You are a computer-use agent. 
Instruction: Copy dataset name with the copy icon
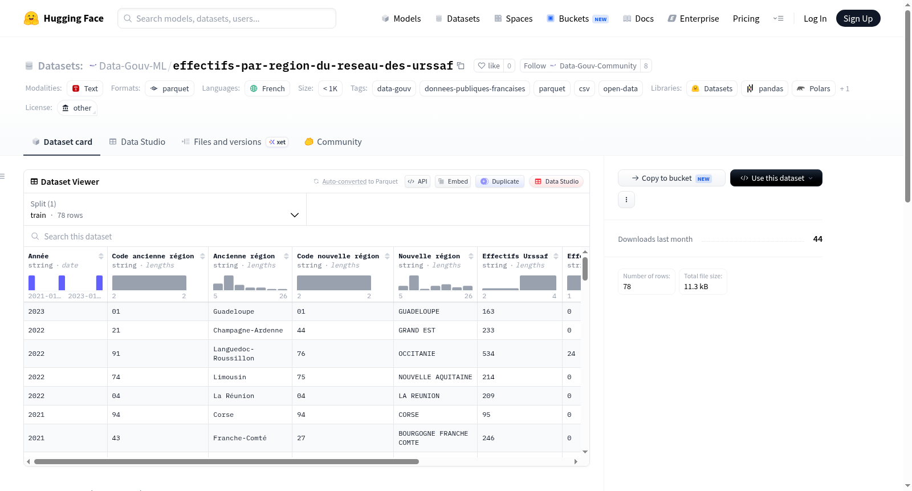(461, 66)
